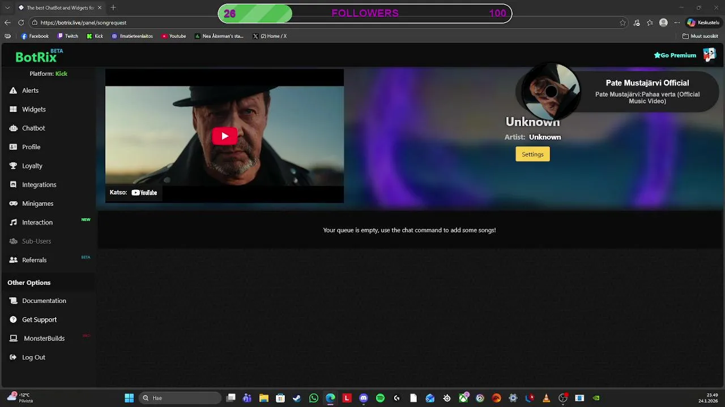Open the Minigames section
This screenshot has height=407, width=725.
pos(31,203)
